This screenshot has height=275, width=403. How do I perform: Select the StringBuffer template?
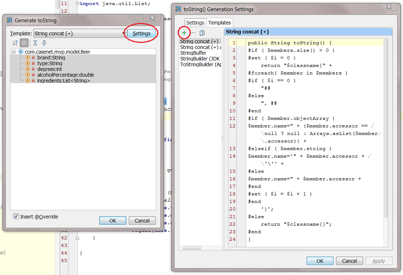pyautogui.click(x=200, y=53)
